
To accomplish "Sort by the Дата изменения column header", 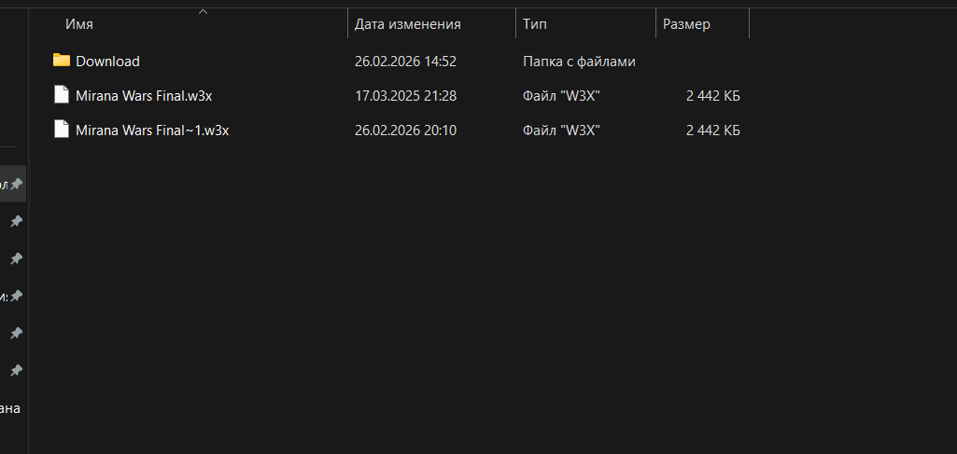I will pyautogui.click(x=407, y=24).
